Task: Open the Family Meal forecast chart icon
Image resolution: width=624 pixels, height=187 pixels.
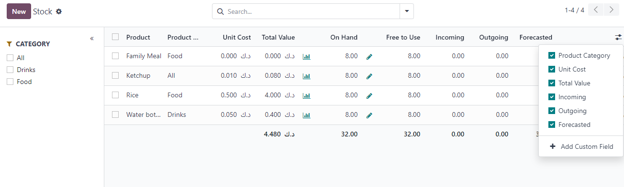Action: click(307, 56)
